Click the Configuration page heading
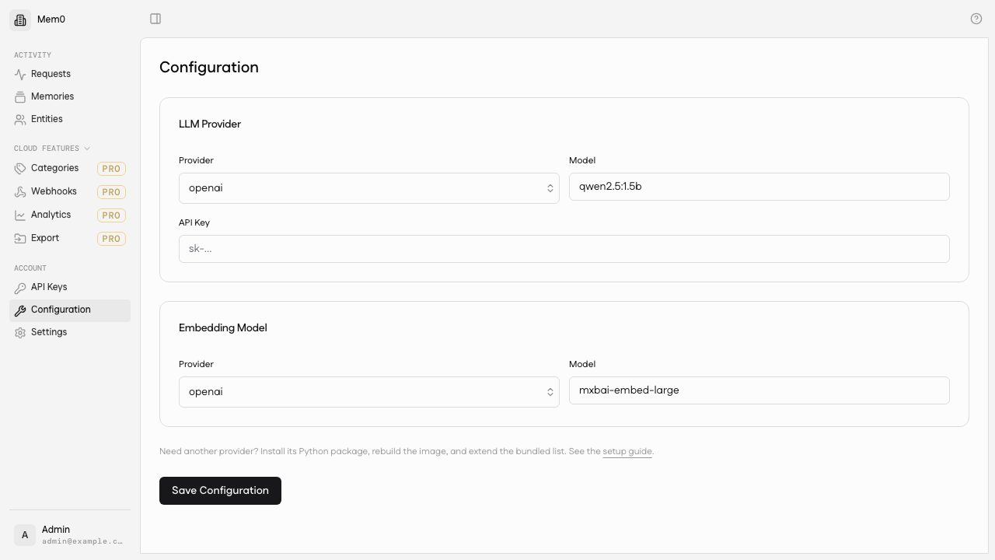This screenshot has width=995, height=560. pyautogui.click(x=209, y=68)
